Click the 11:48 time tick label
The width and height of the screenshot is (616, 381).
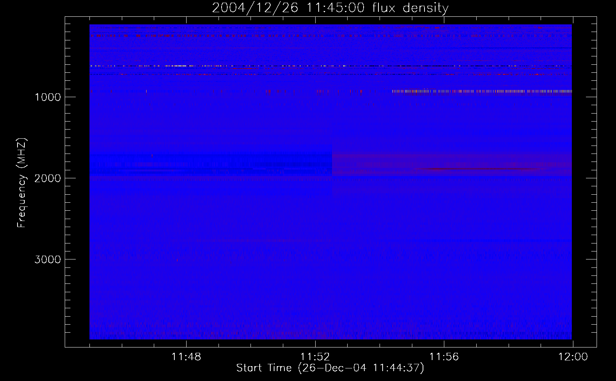click(x=186, y=357)
